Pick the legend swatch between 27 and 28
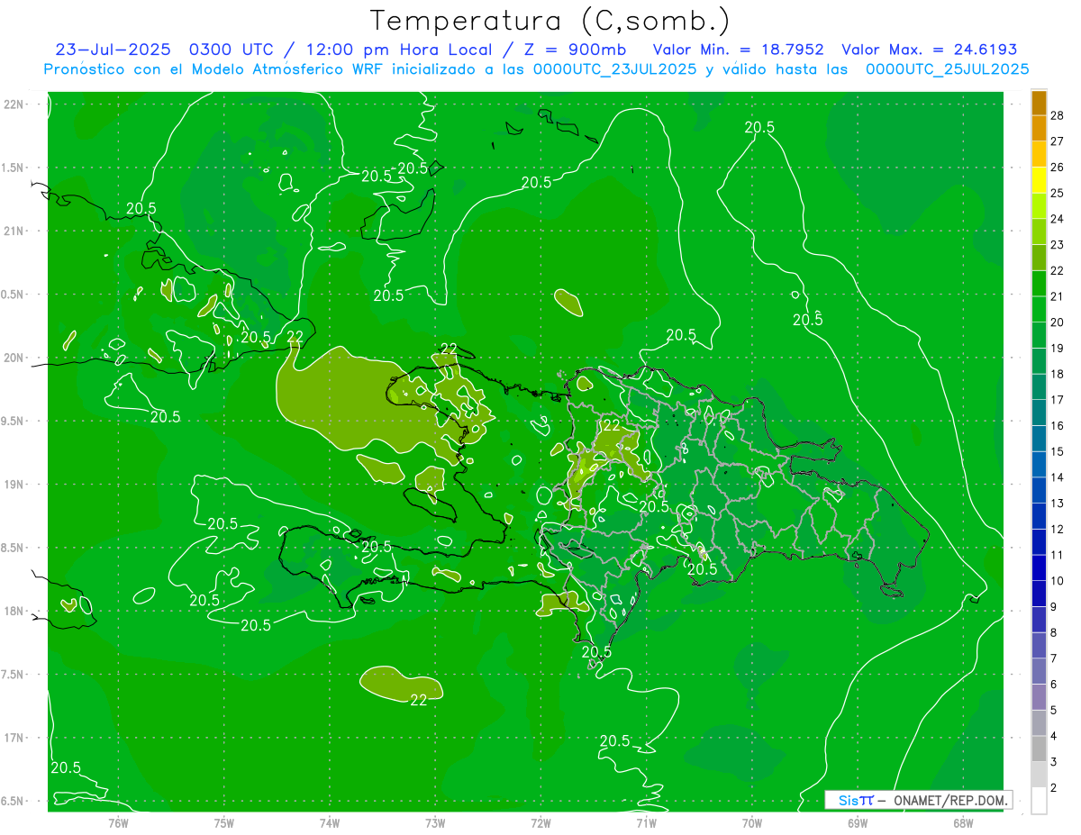This screenshot has width=1081, height=835. tap(1039, 128)
